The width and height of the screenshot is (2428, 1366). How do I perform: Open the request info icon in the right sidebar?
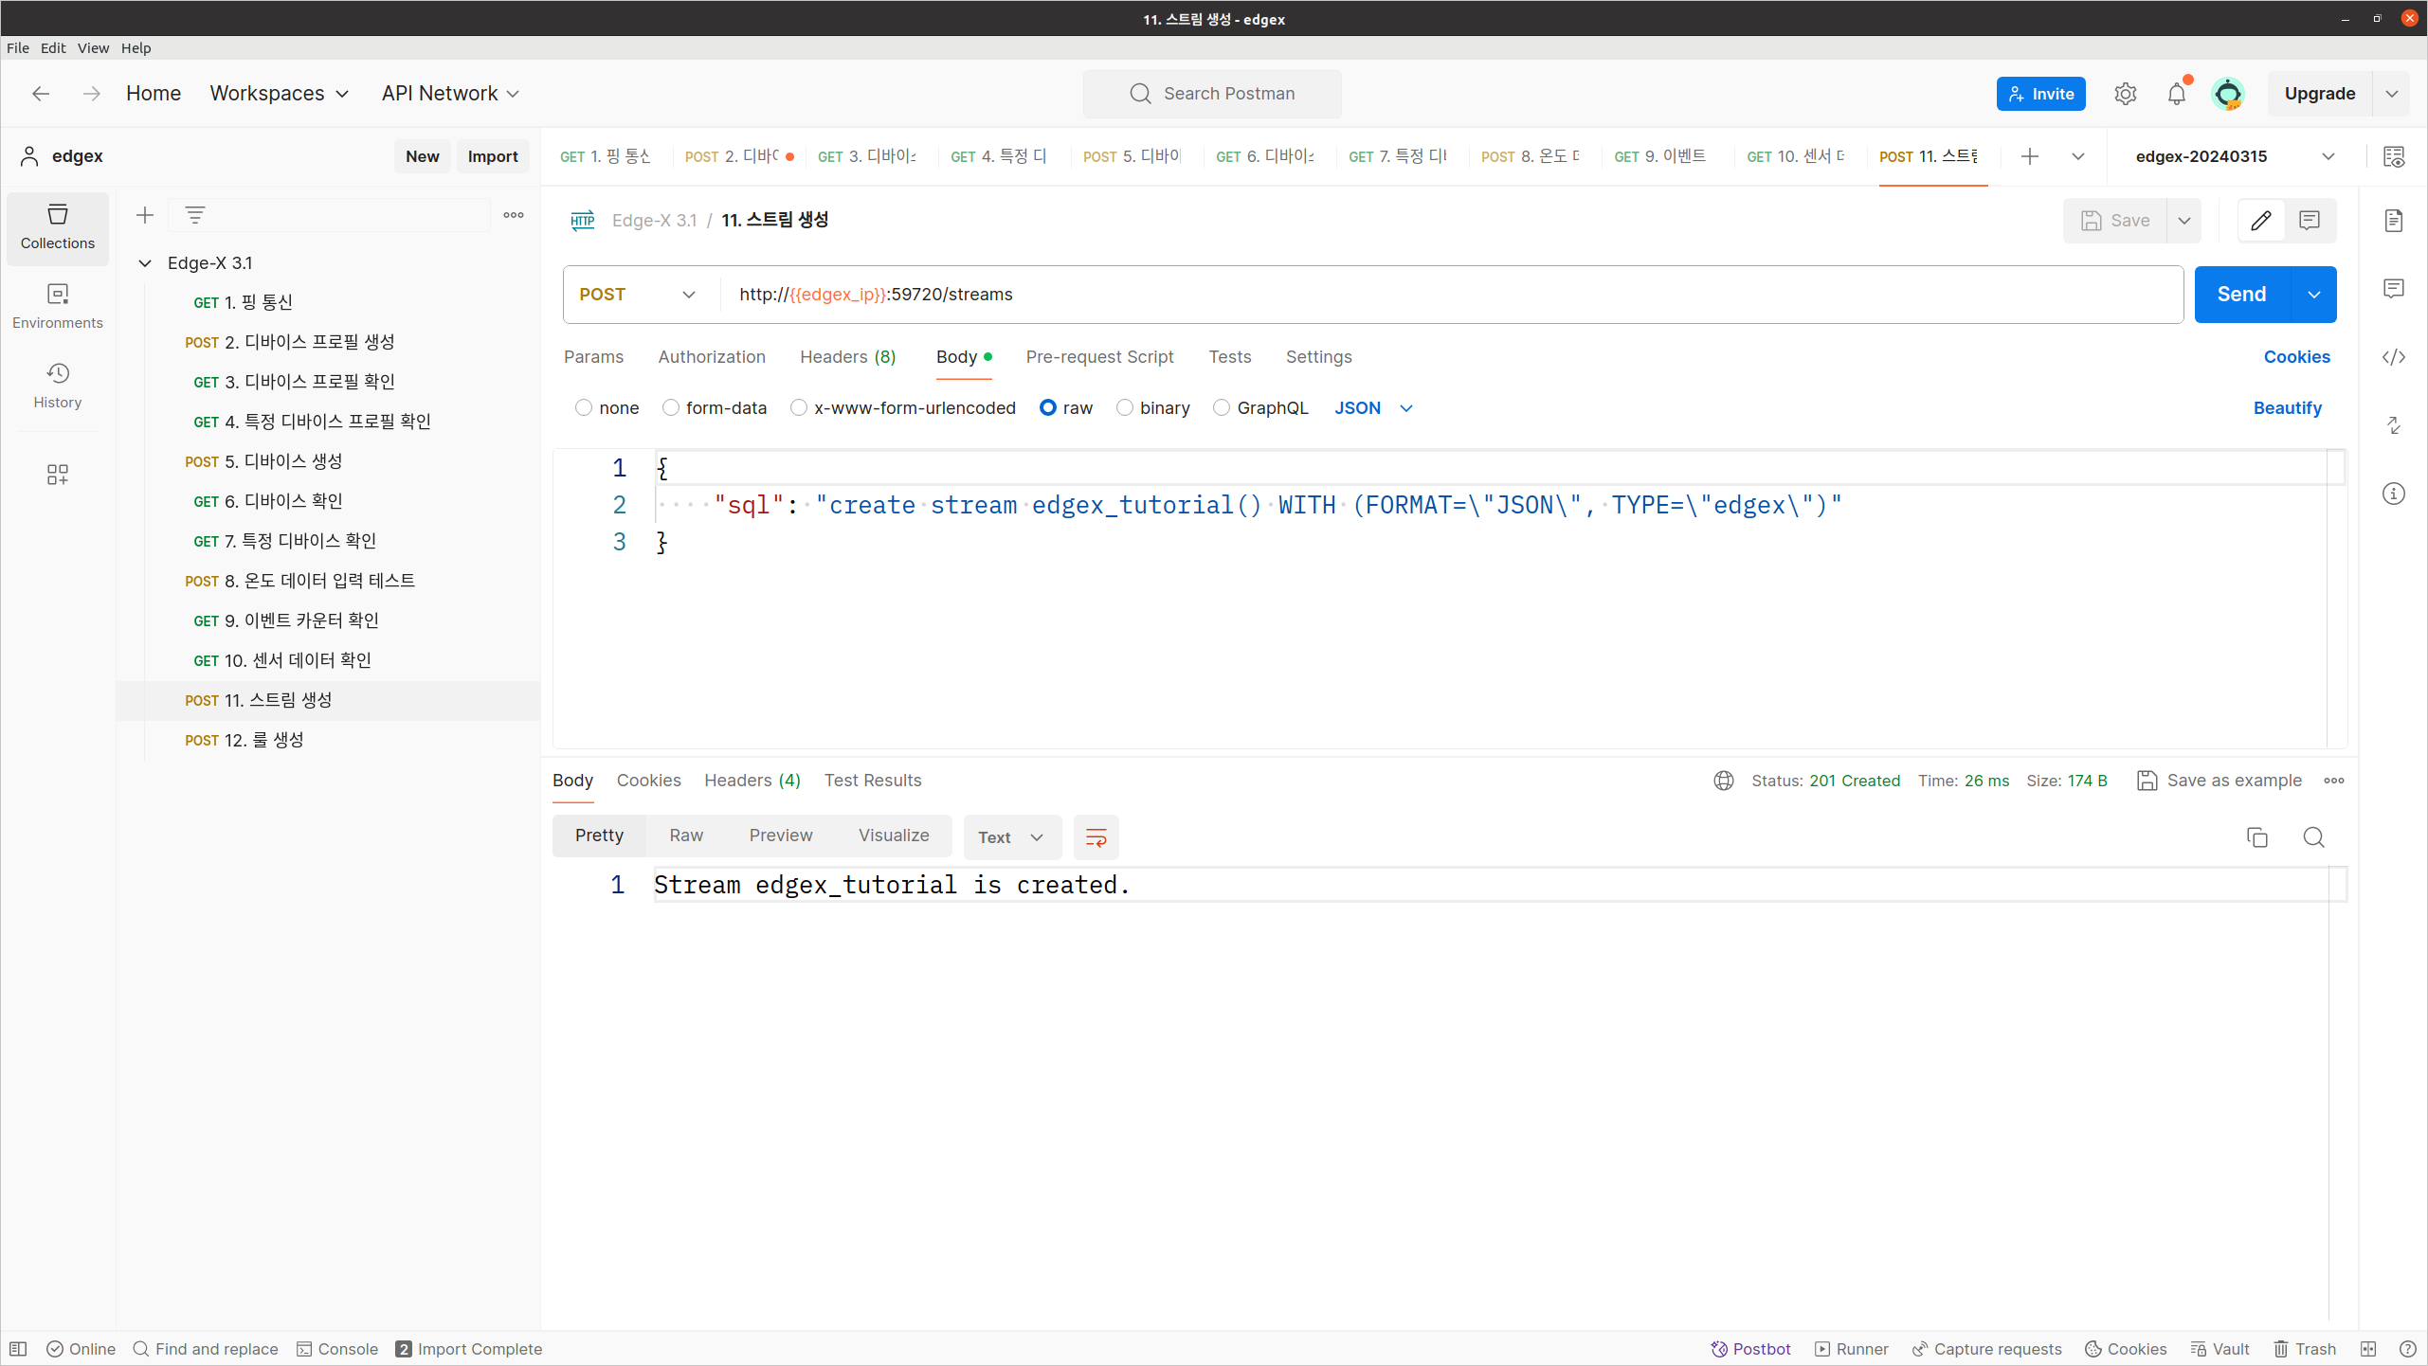(x=2394, y=494)
